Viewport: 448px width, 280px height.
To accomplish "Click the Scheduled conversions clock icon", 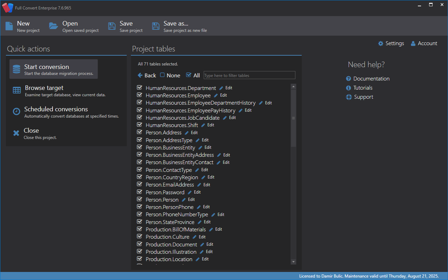I will click(x=16, y=112).
